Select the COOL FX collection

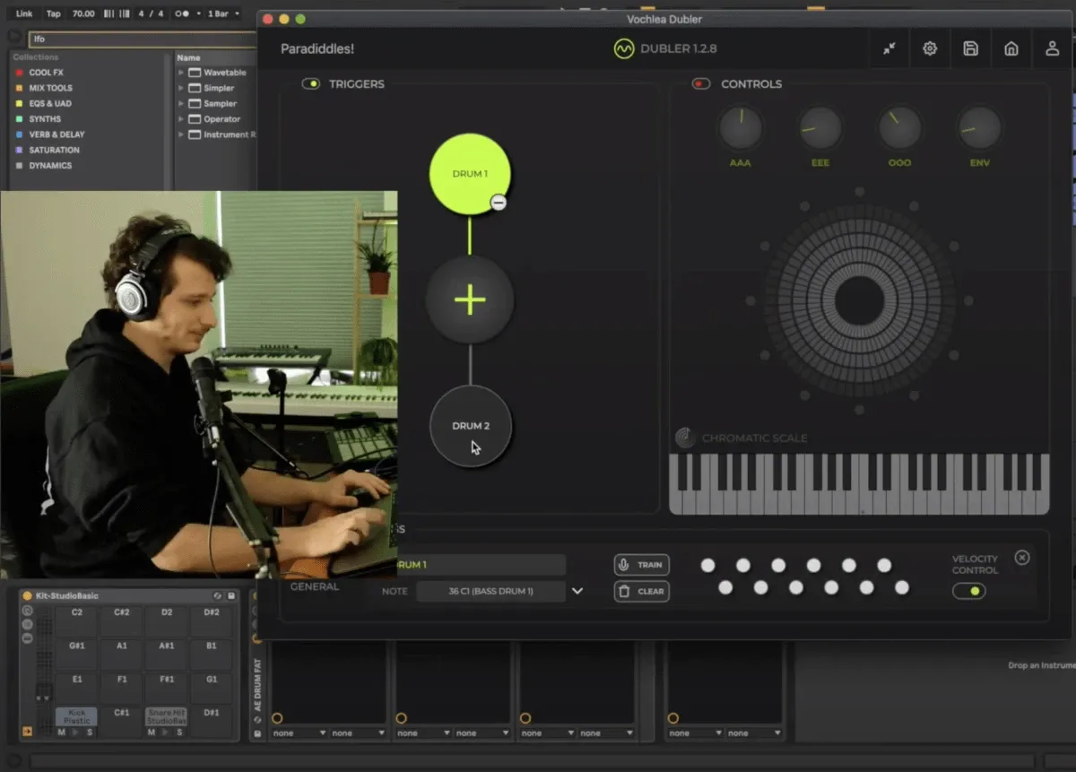tap(46, 73)
